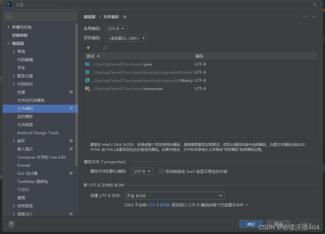Open Android Design Tools settings
This screenshot has width=325, height=234.
pyautogui.click(x=38, y=133)
